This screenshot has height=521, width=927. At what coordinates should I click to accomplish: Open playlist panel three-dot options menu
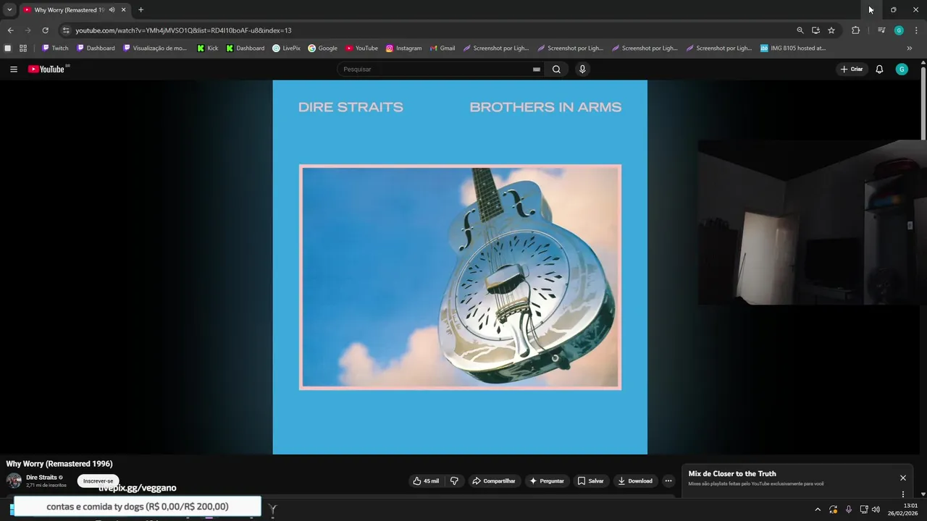(903, 494)
